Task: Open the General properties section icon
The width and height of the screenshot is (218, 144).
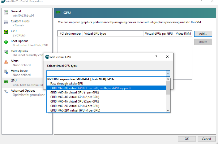Action: [x=6, y=12]
